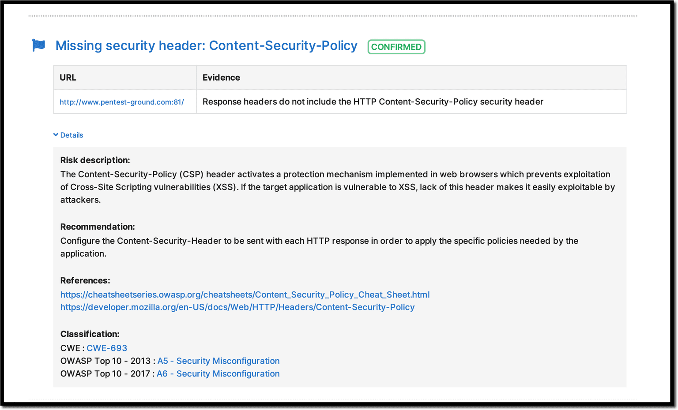Screen dimensions: 678x410
Task: Open the pentest-ground.com:81 URL link
Action: pyautogui.click(x=122, y=102)
